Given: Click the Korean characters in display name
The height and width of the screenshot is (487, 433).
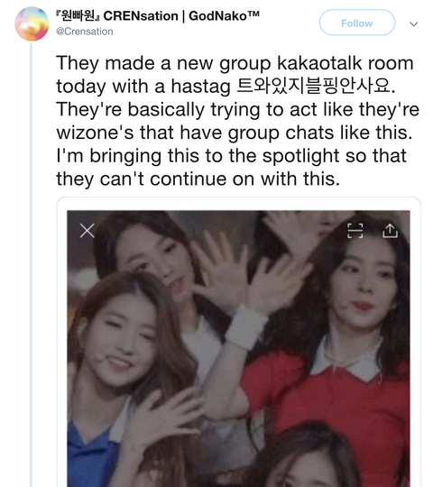Looking at the screenshot, I should click(x=78, y=15).
